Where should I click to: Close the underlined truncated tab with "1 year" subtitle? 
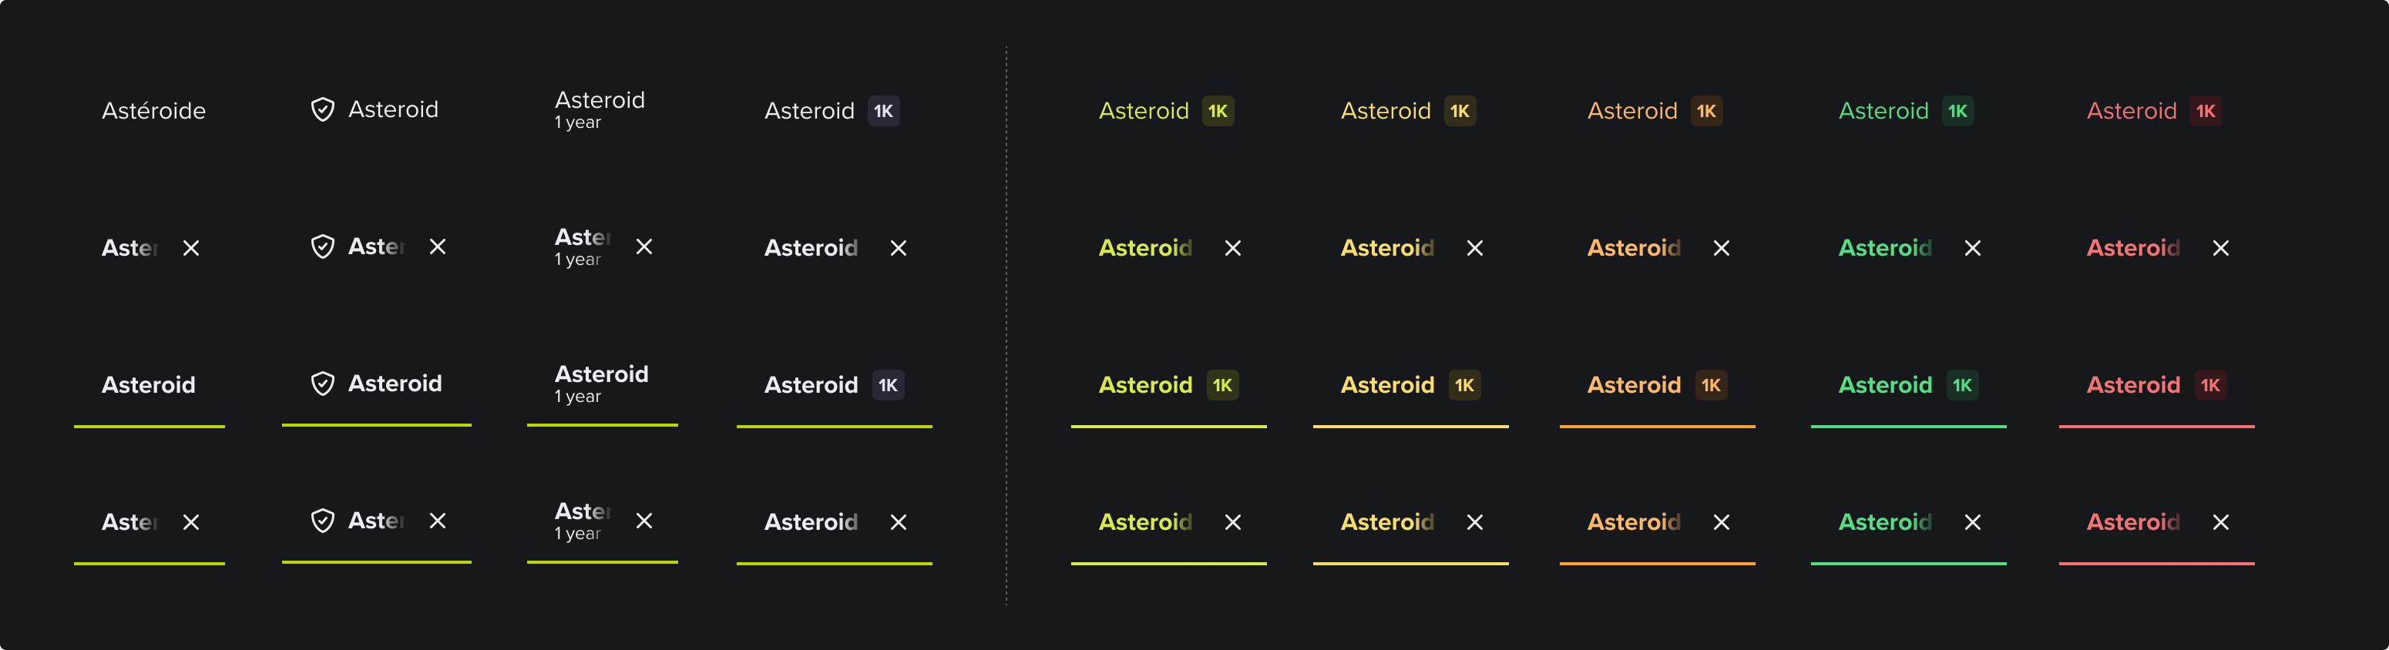pyautogui.click(x=643, y=521)
